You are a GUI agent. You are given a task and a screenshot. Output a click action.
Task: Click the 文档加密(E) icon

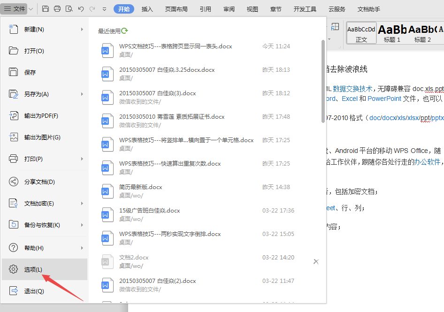[13, 203]
